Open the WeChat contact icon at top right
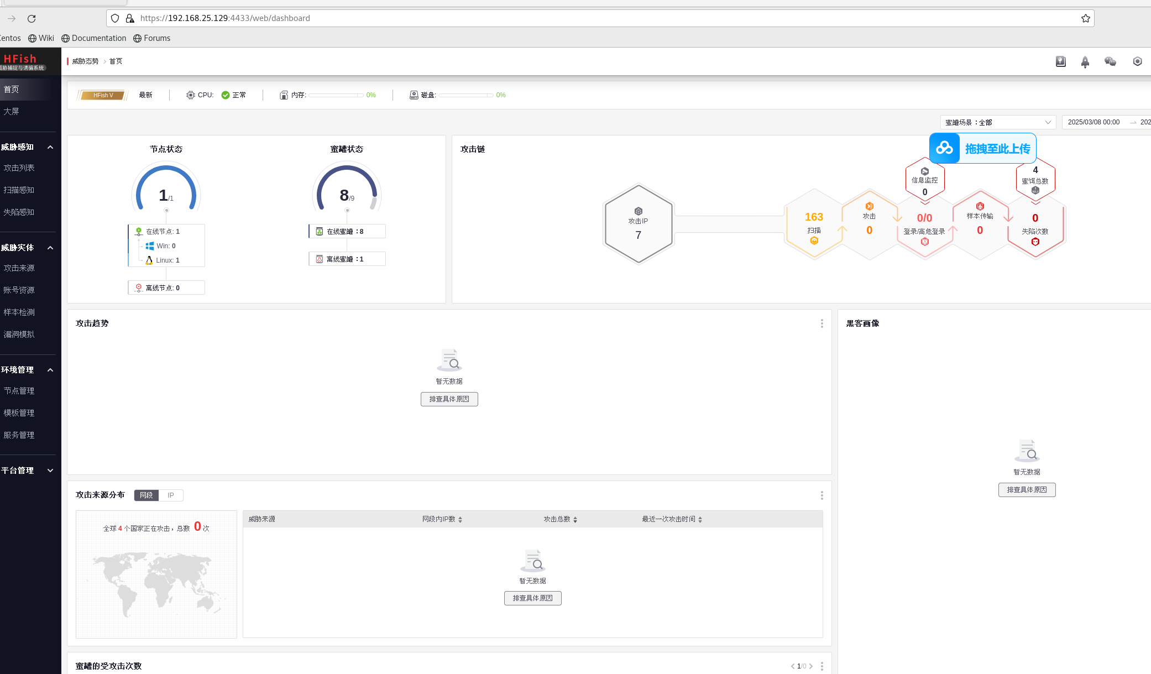Screen dimensions: 1151x674 1111,62
